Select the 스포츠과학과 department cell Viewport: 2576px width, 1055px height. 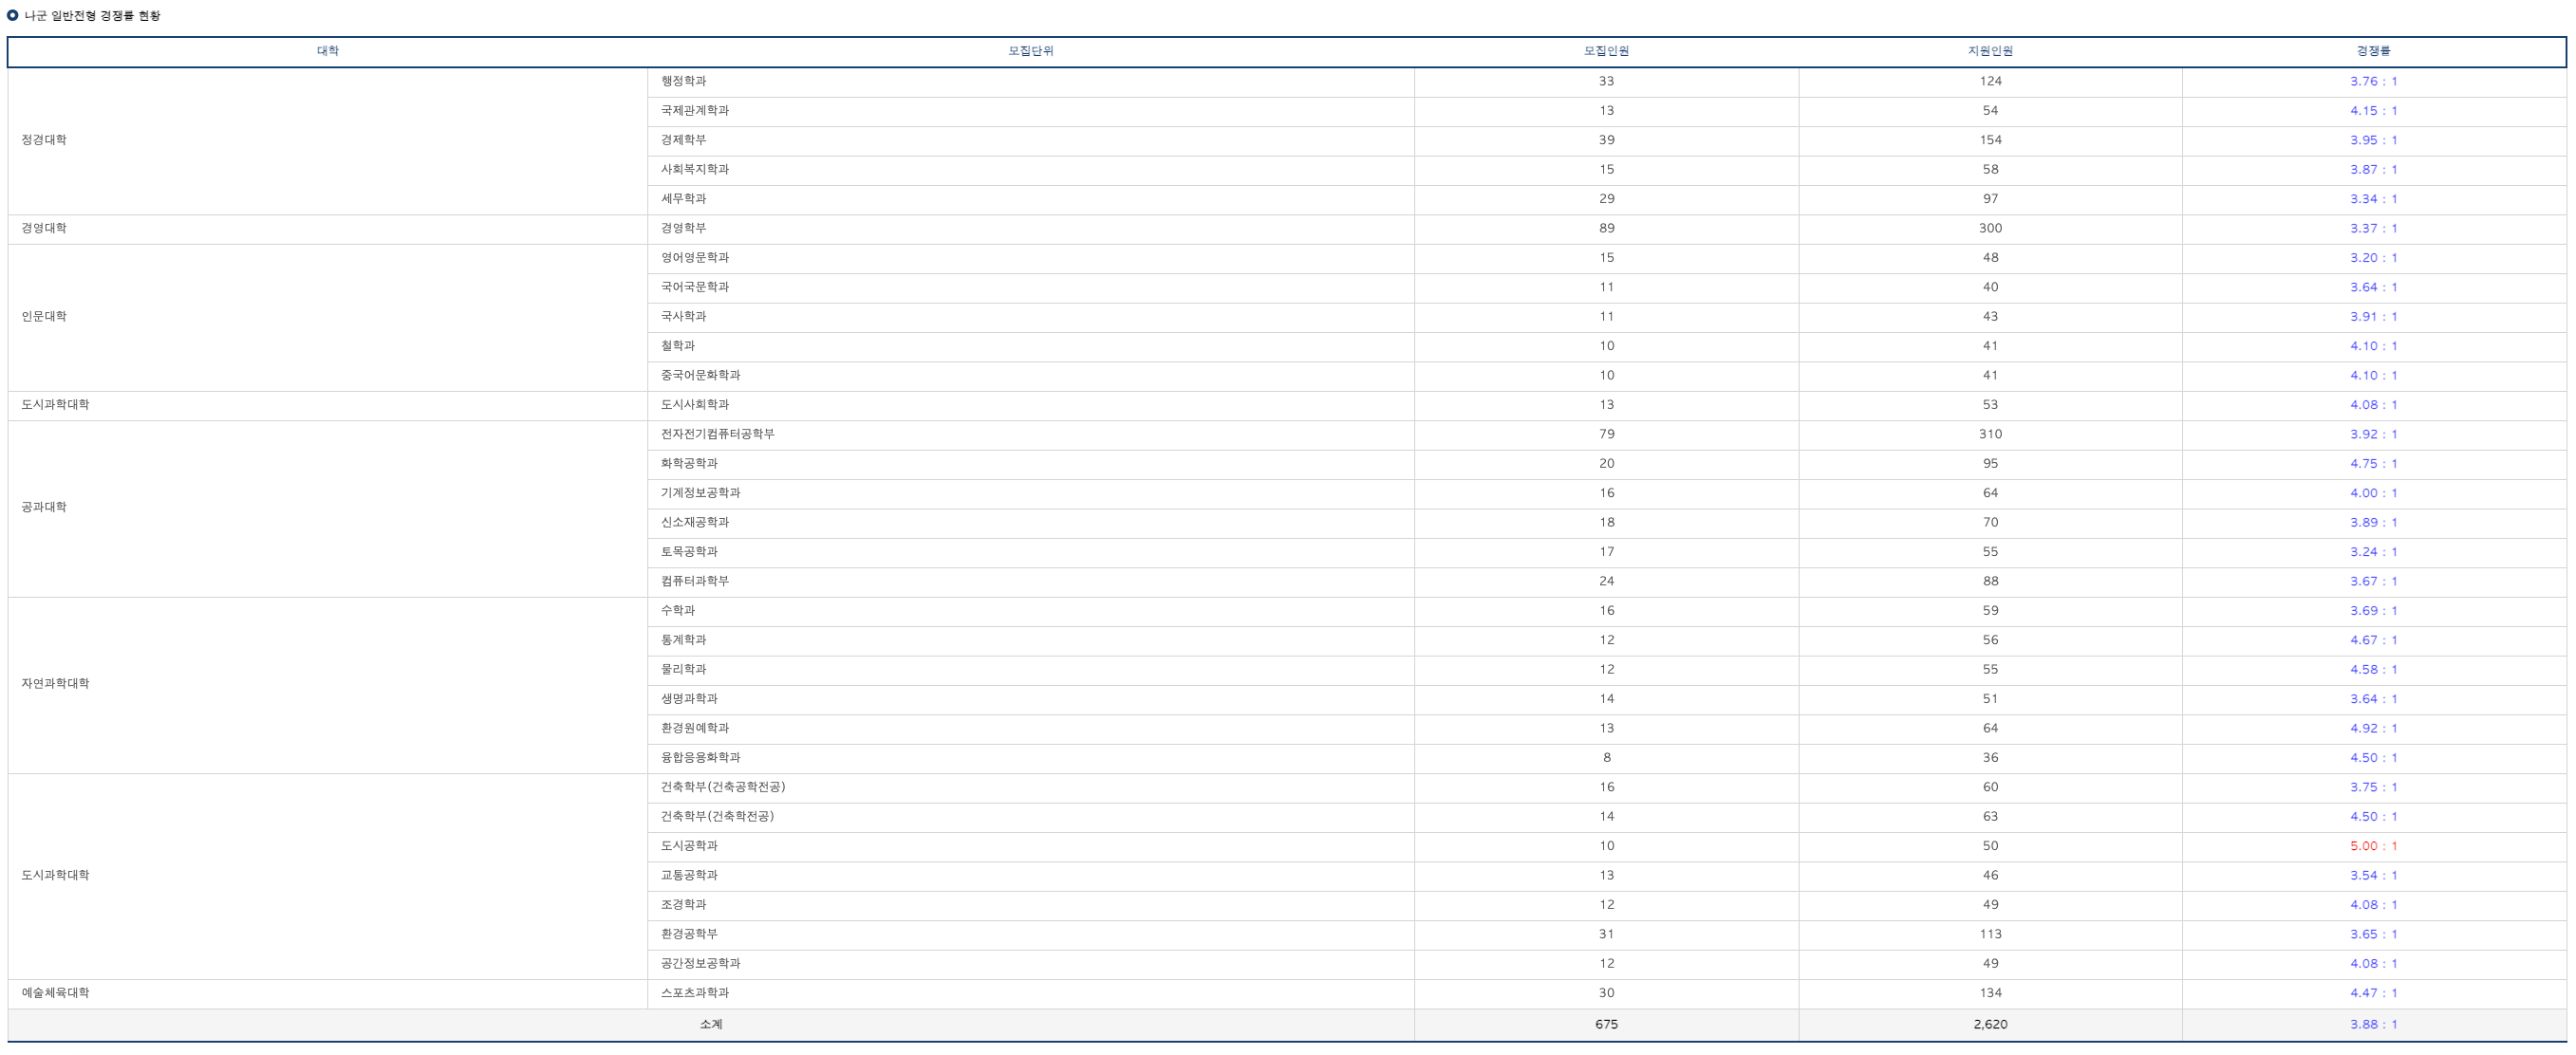point(694,993)
